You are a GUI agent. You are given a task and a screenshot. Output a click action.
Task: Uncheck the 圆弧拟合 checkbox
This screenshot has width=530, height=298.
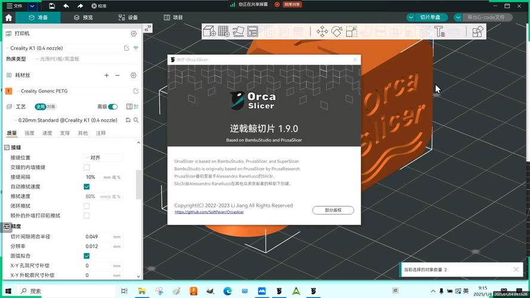tap(87, 256)
